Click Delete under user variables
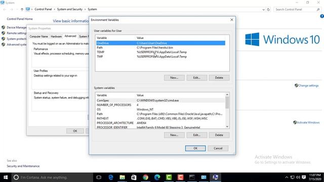The width and height of the screenshot is (324, 182). 219,78
